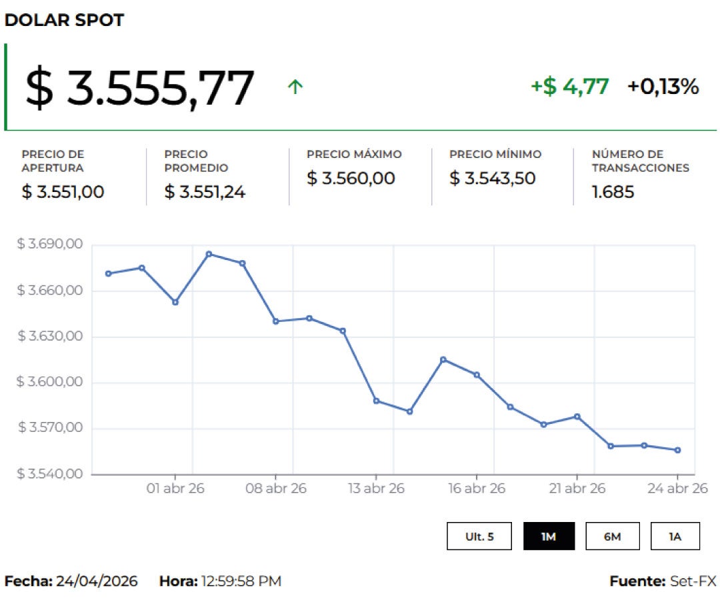Switch the chart to 1A range
This screenshot has height=600, width=720.
point(675,536)
